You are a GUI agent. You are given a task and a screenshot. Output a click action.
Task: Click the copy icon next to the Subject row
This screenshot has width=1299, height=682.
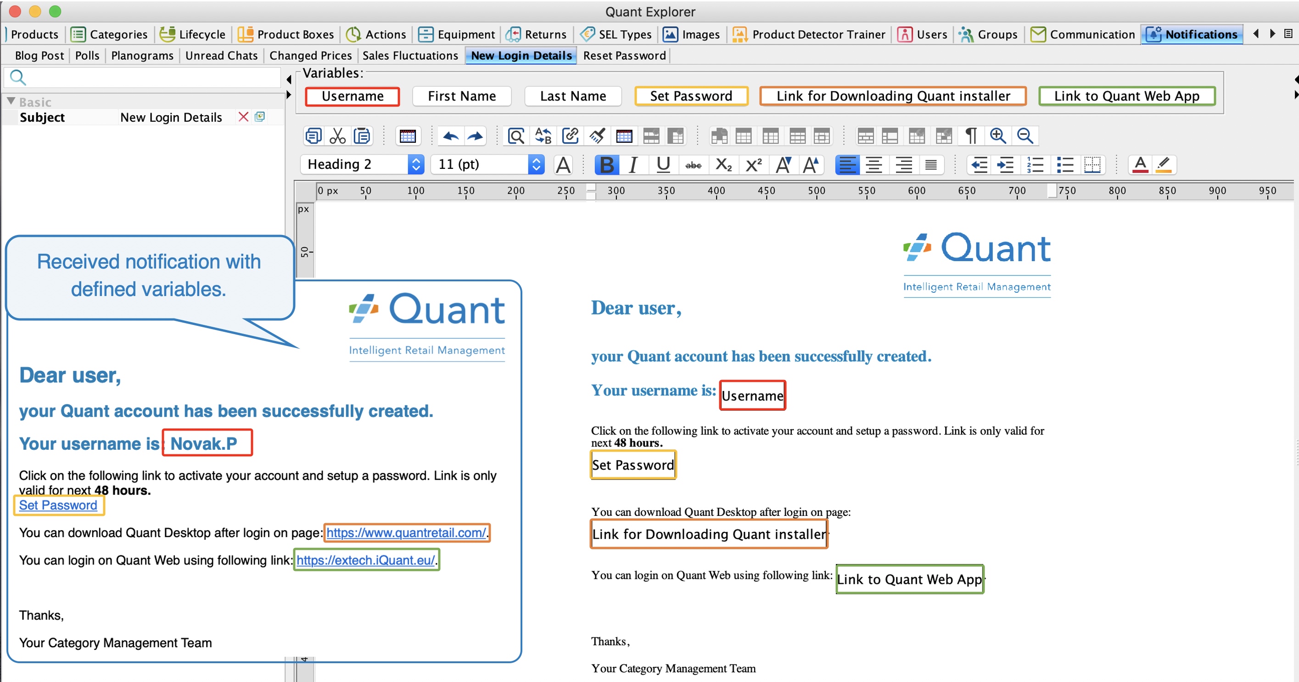[x=260, y=117]
